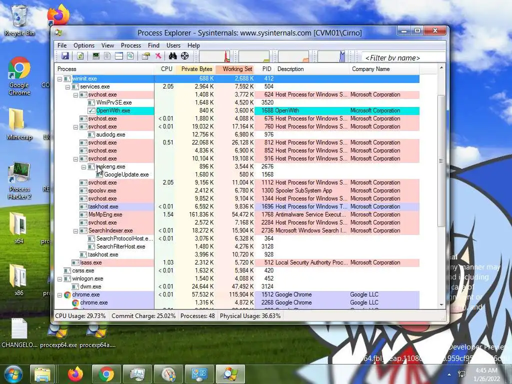Collapse the taskeng.exe tree node
The height and width of the screenshot is (384, 512).
coord(83,167)
